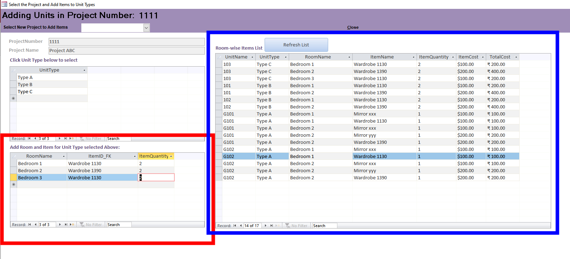570x259 pixels.
Task: Click No Filter indicator in Room-wise Items List navigator
Action: (x=297, y=226)
